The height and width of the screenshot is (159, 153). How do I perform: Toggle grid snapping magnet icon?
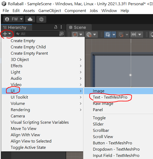tap(121, 35)
